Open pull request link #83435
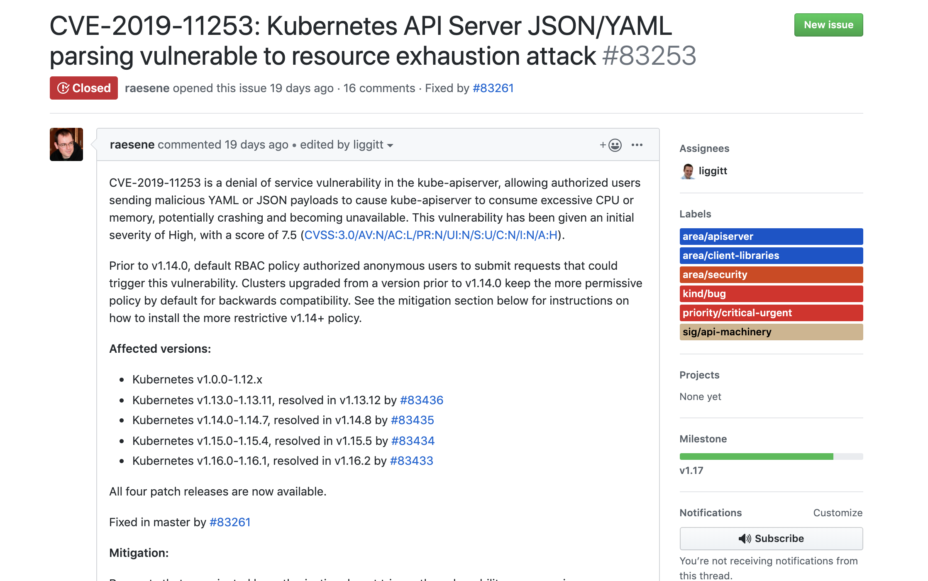The height and width of the screenshot is (581, 928). tap(412, 420)
